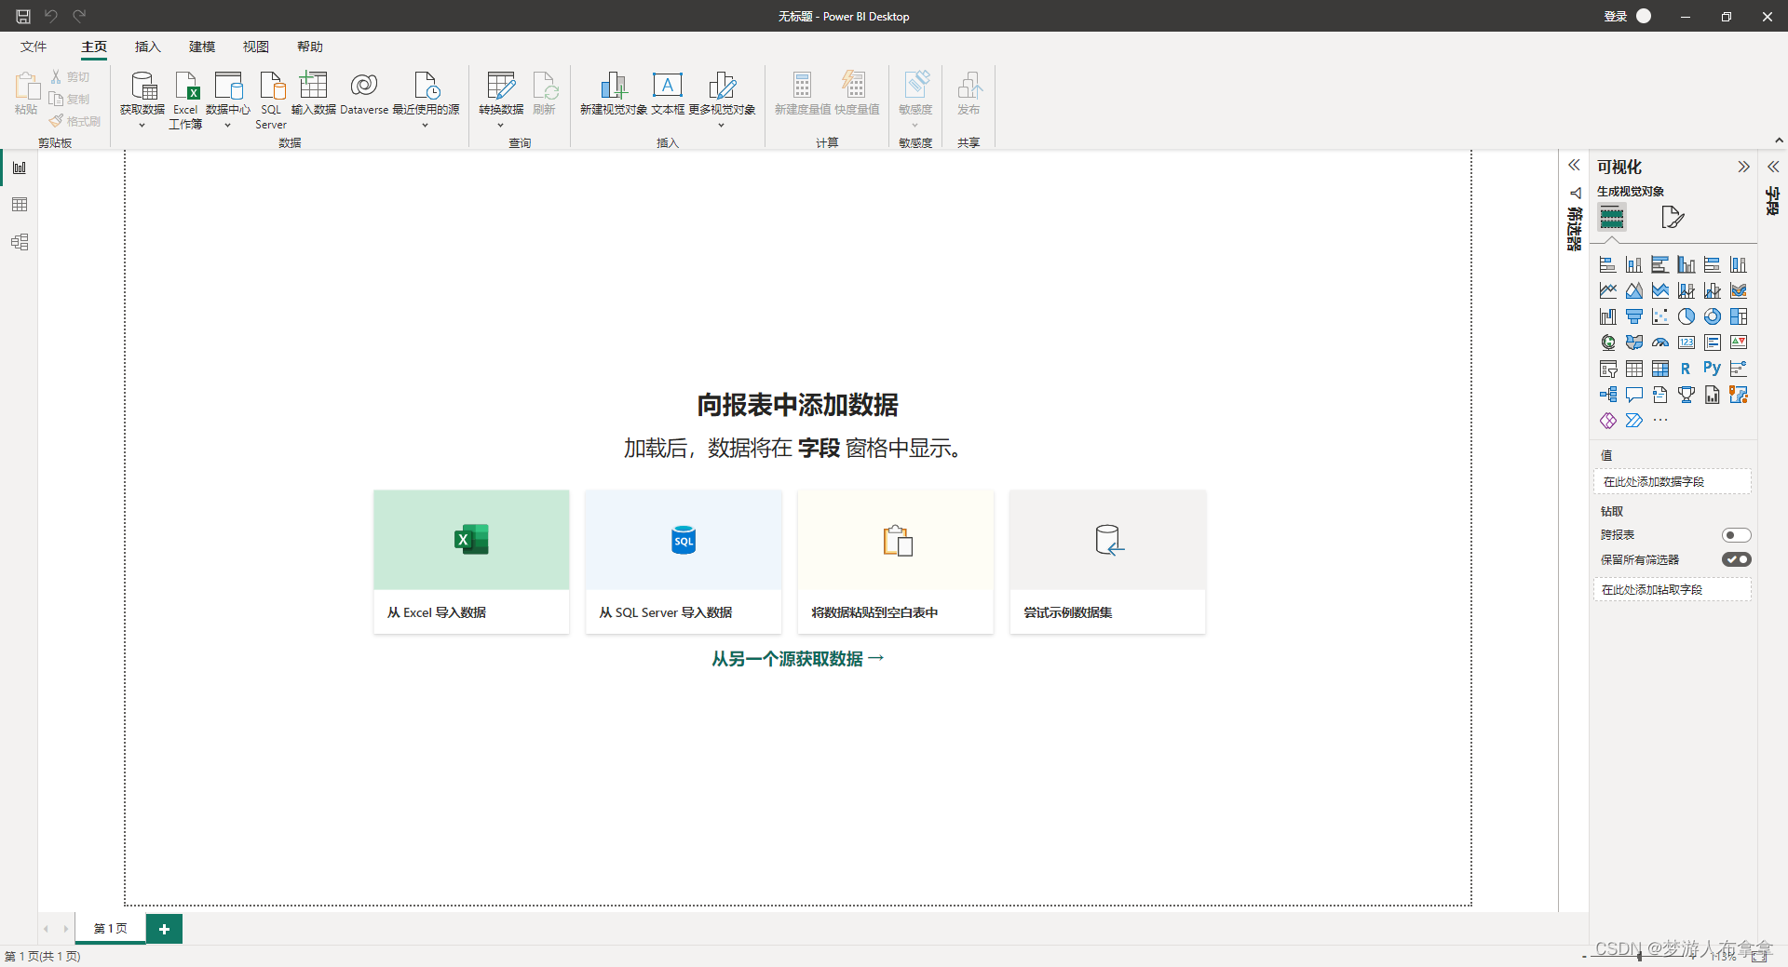Select the scatter chart visual
The height and width of the screenshot is (967, 1788).
pos(1660,317)
